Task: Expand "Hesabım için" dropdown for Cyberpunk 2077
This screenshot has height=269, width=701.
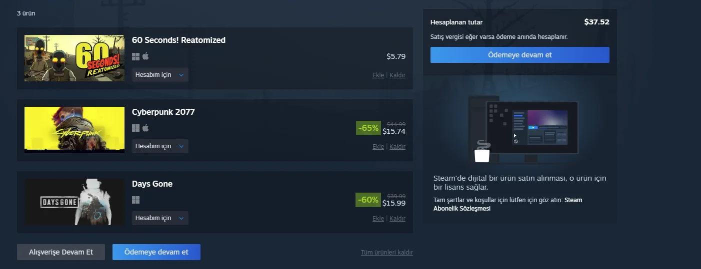Action: (160, 147)
